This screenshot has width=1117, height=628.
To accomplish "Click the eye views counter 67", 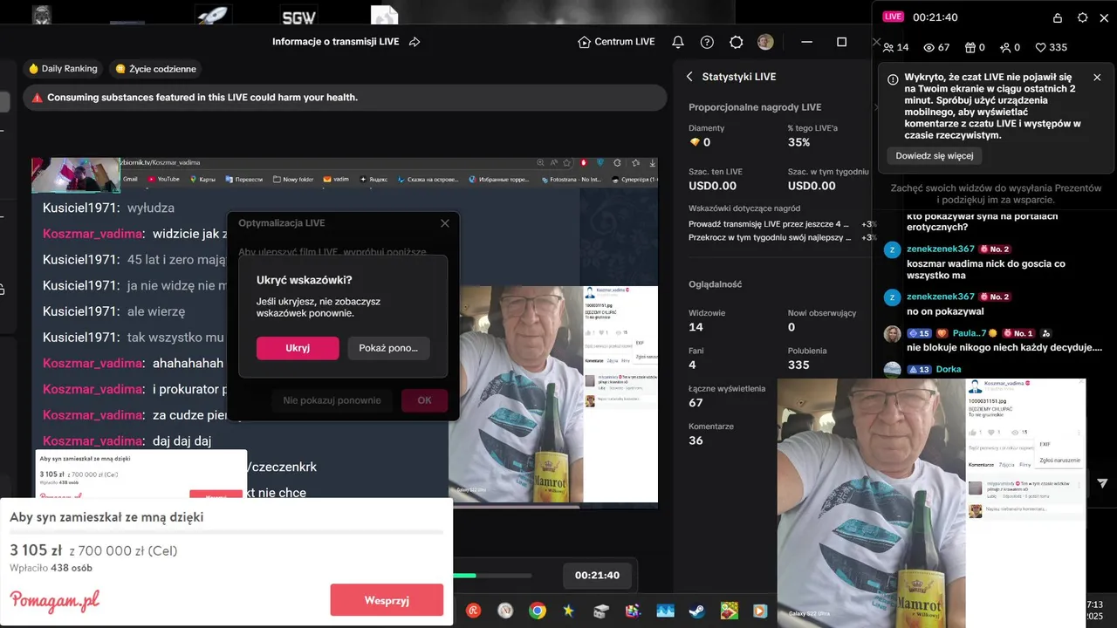I will coord(936,48).
